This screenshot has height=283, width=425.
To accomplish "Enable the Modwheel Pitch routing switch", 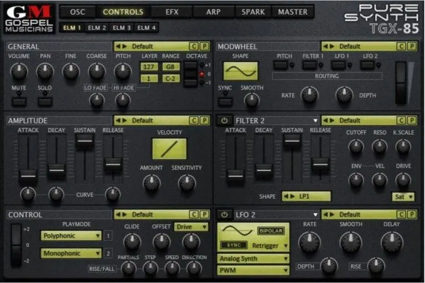I will (281, 65).
